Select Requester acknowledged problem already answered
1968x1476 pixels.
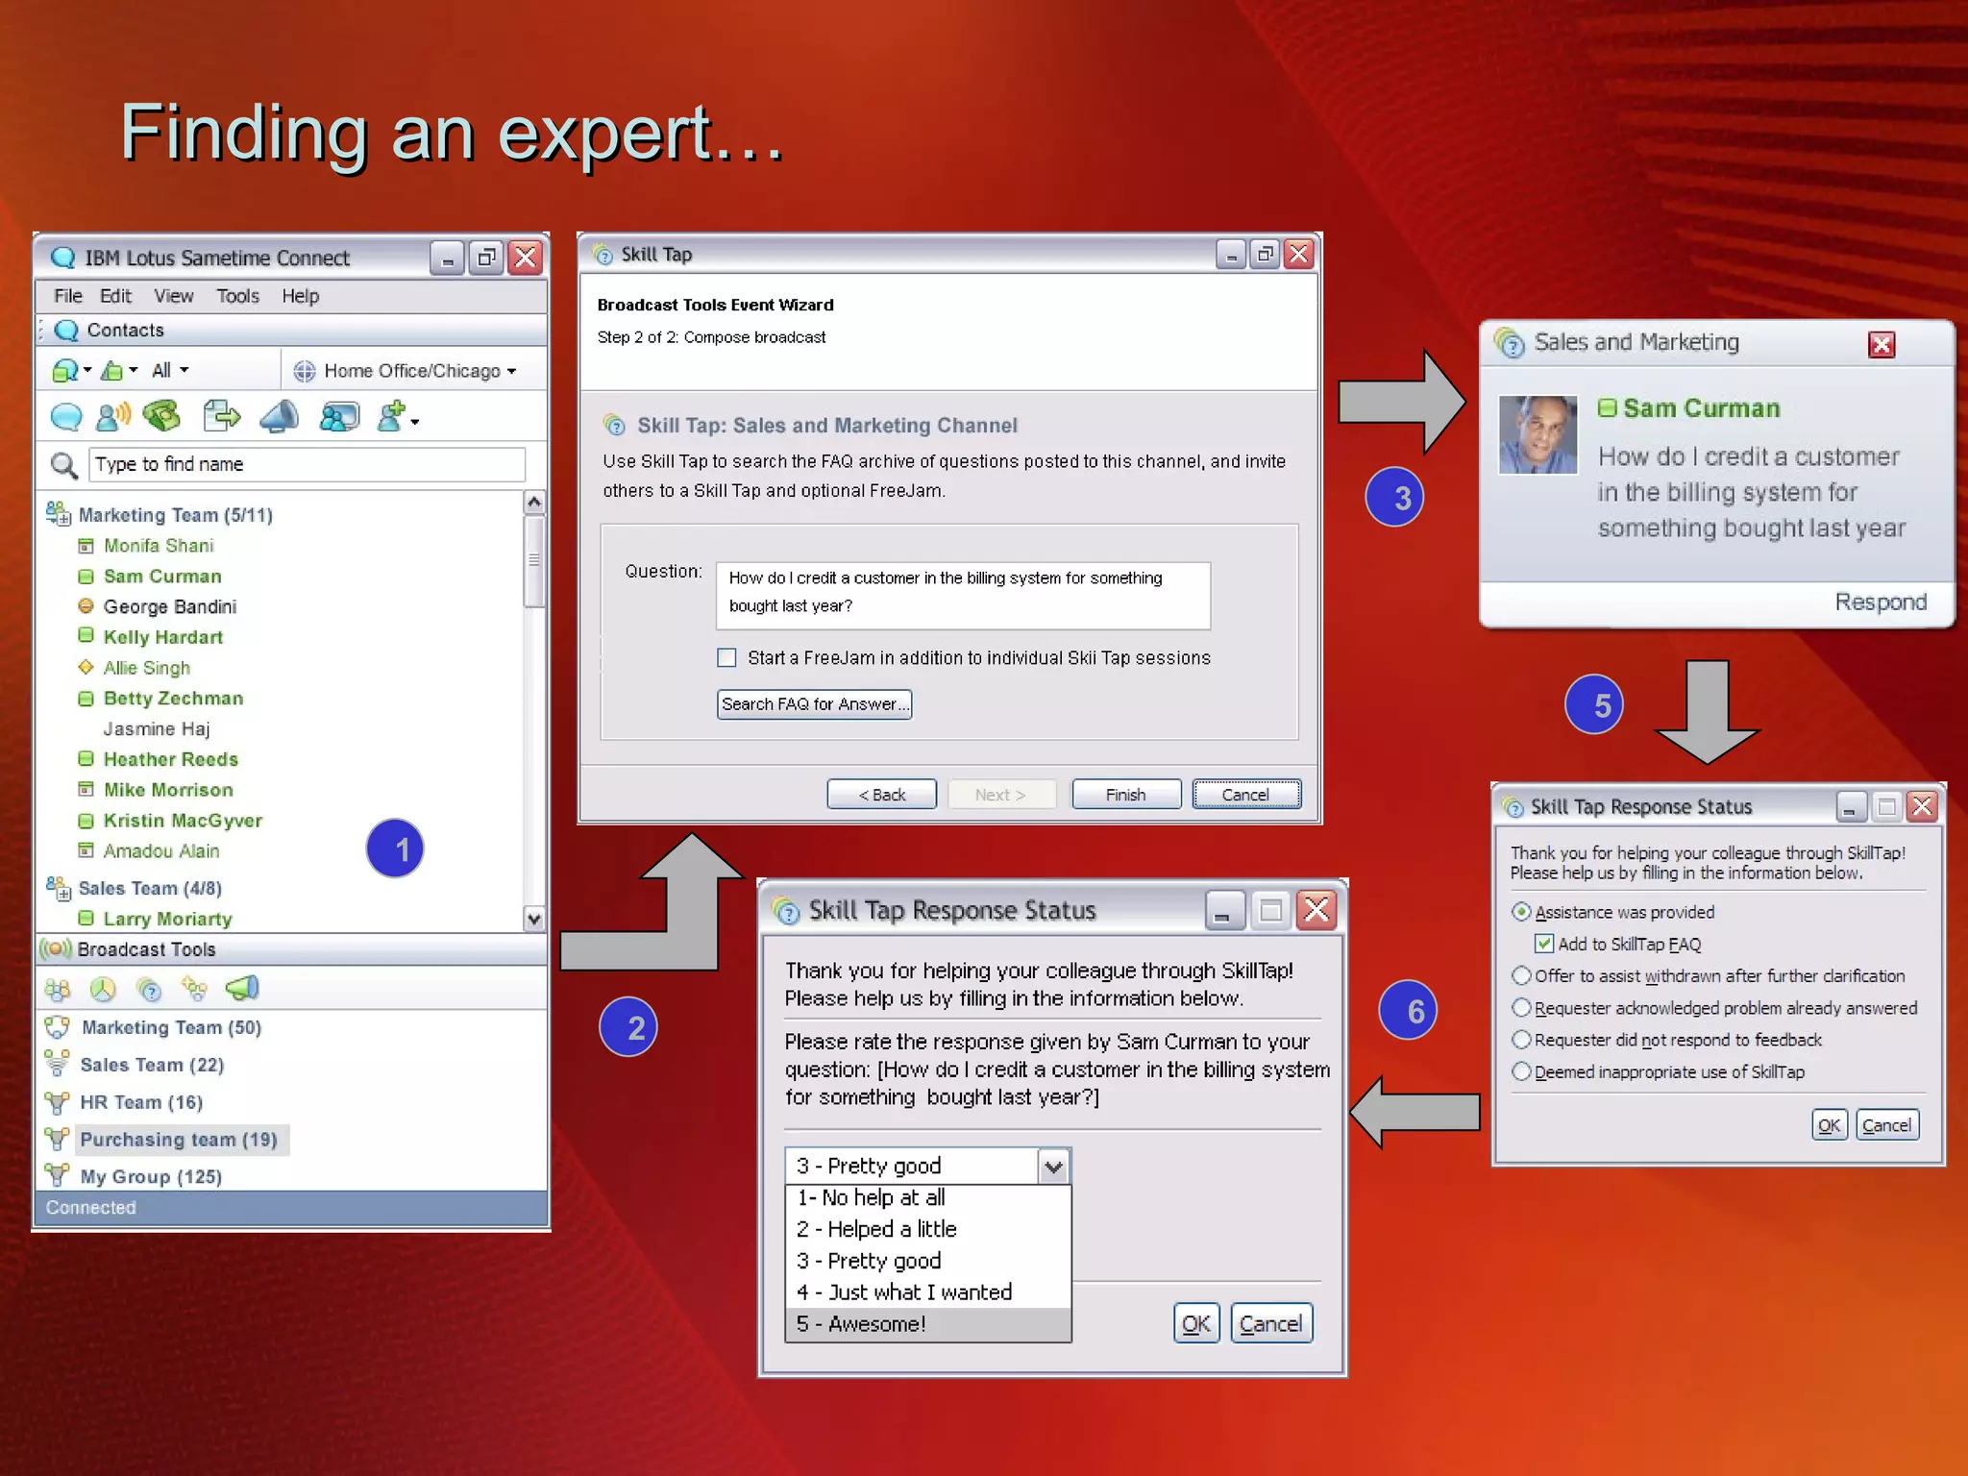[x=1521, y=1007]
